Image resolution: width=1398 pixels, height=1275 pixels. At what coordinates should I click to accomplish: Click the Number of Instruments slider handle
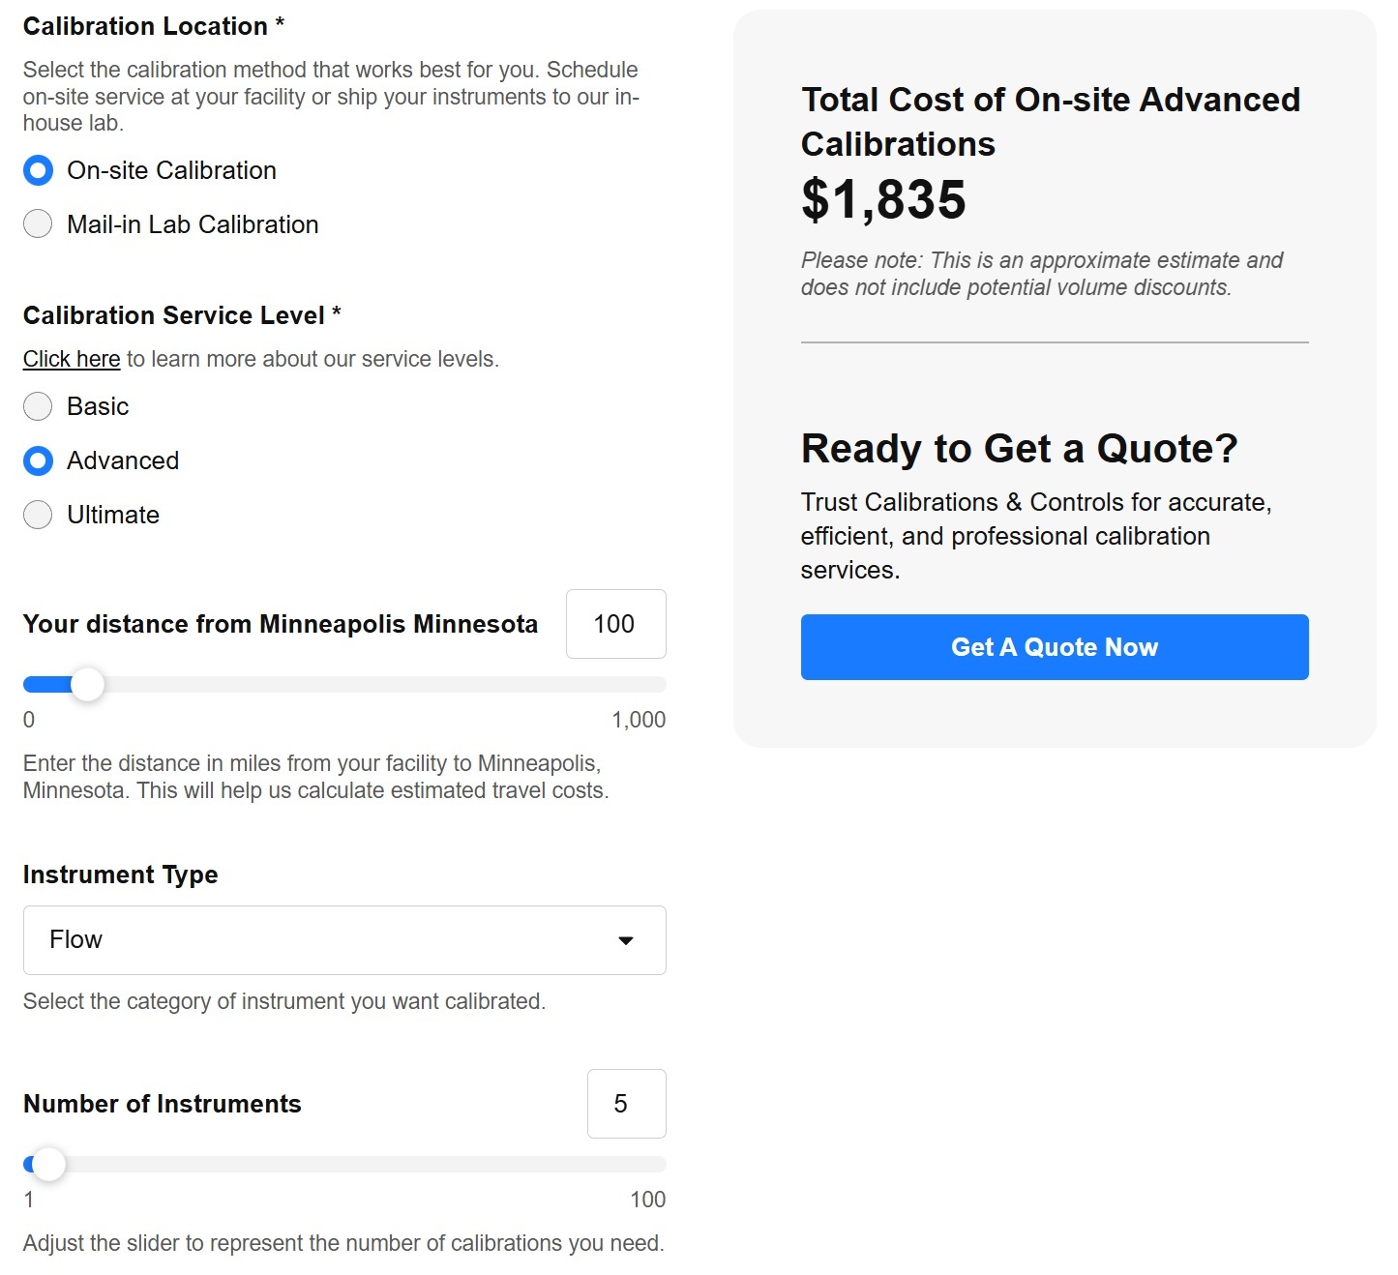48,1165
